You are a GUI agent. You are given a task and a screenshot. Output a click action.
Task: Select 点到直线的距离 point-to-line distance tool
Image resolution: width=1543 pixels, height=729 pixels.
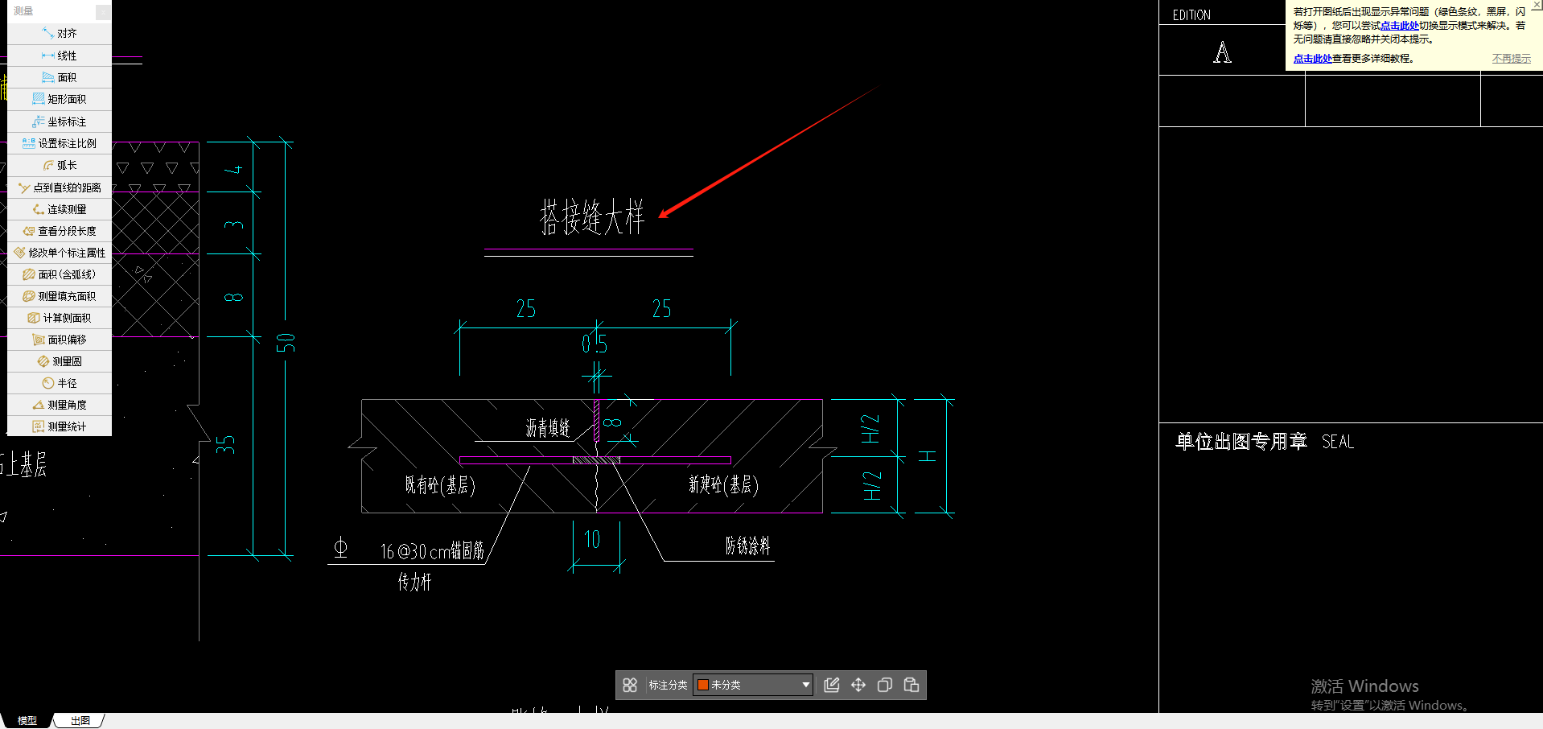[x=60, y=187]
